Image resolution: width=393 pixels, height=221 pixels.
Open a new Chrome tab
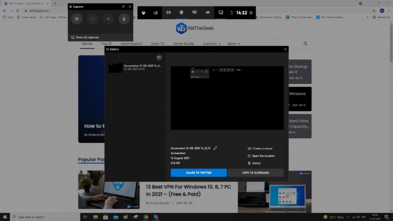(55, 3)
